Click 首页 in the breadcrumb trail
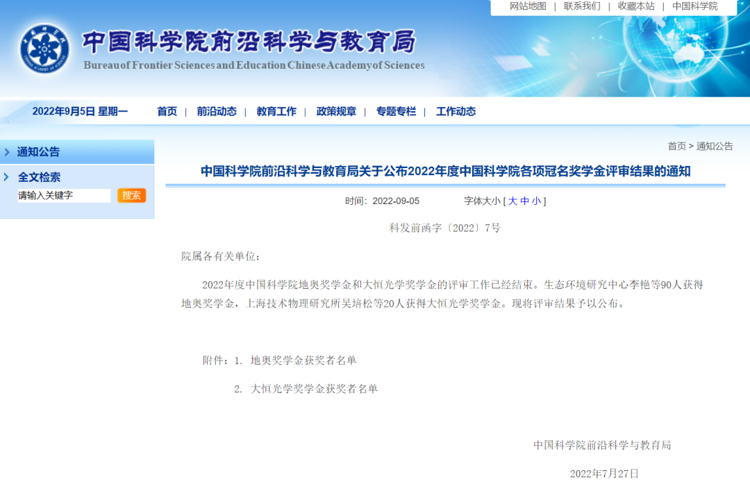This screenshot has width=750, height=493. click(676, 146)
